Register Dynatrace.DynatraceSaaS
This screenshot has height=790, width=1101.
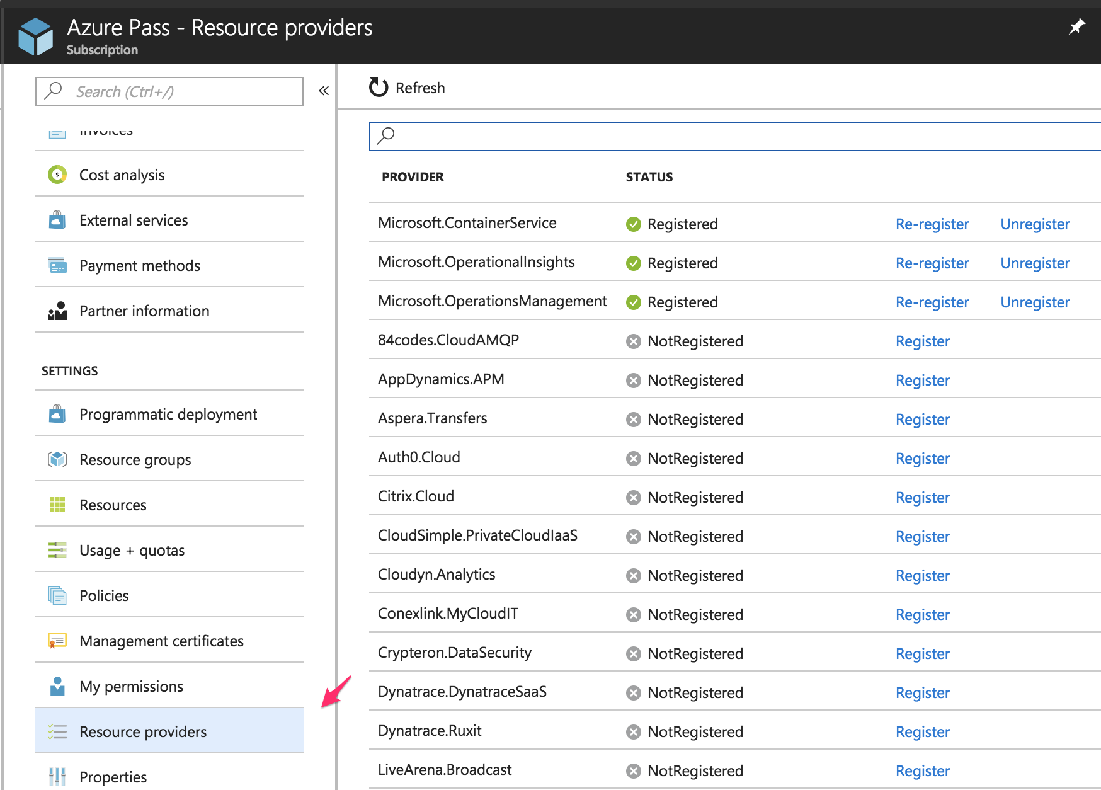[x=923, y=693]
